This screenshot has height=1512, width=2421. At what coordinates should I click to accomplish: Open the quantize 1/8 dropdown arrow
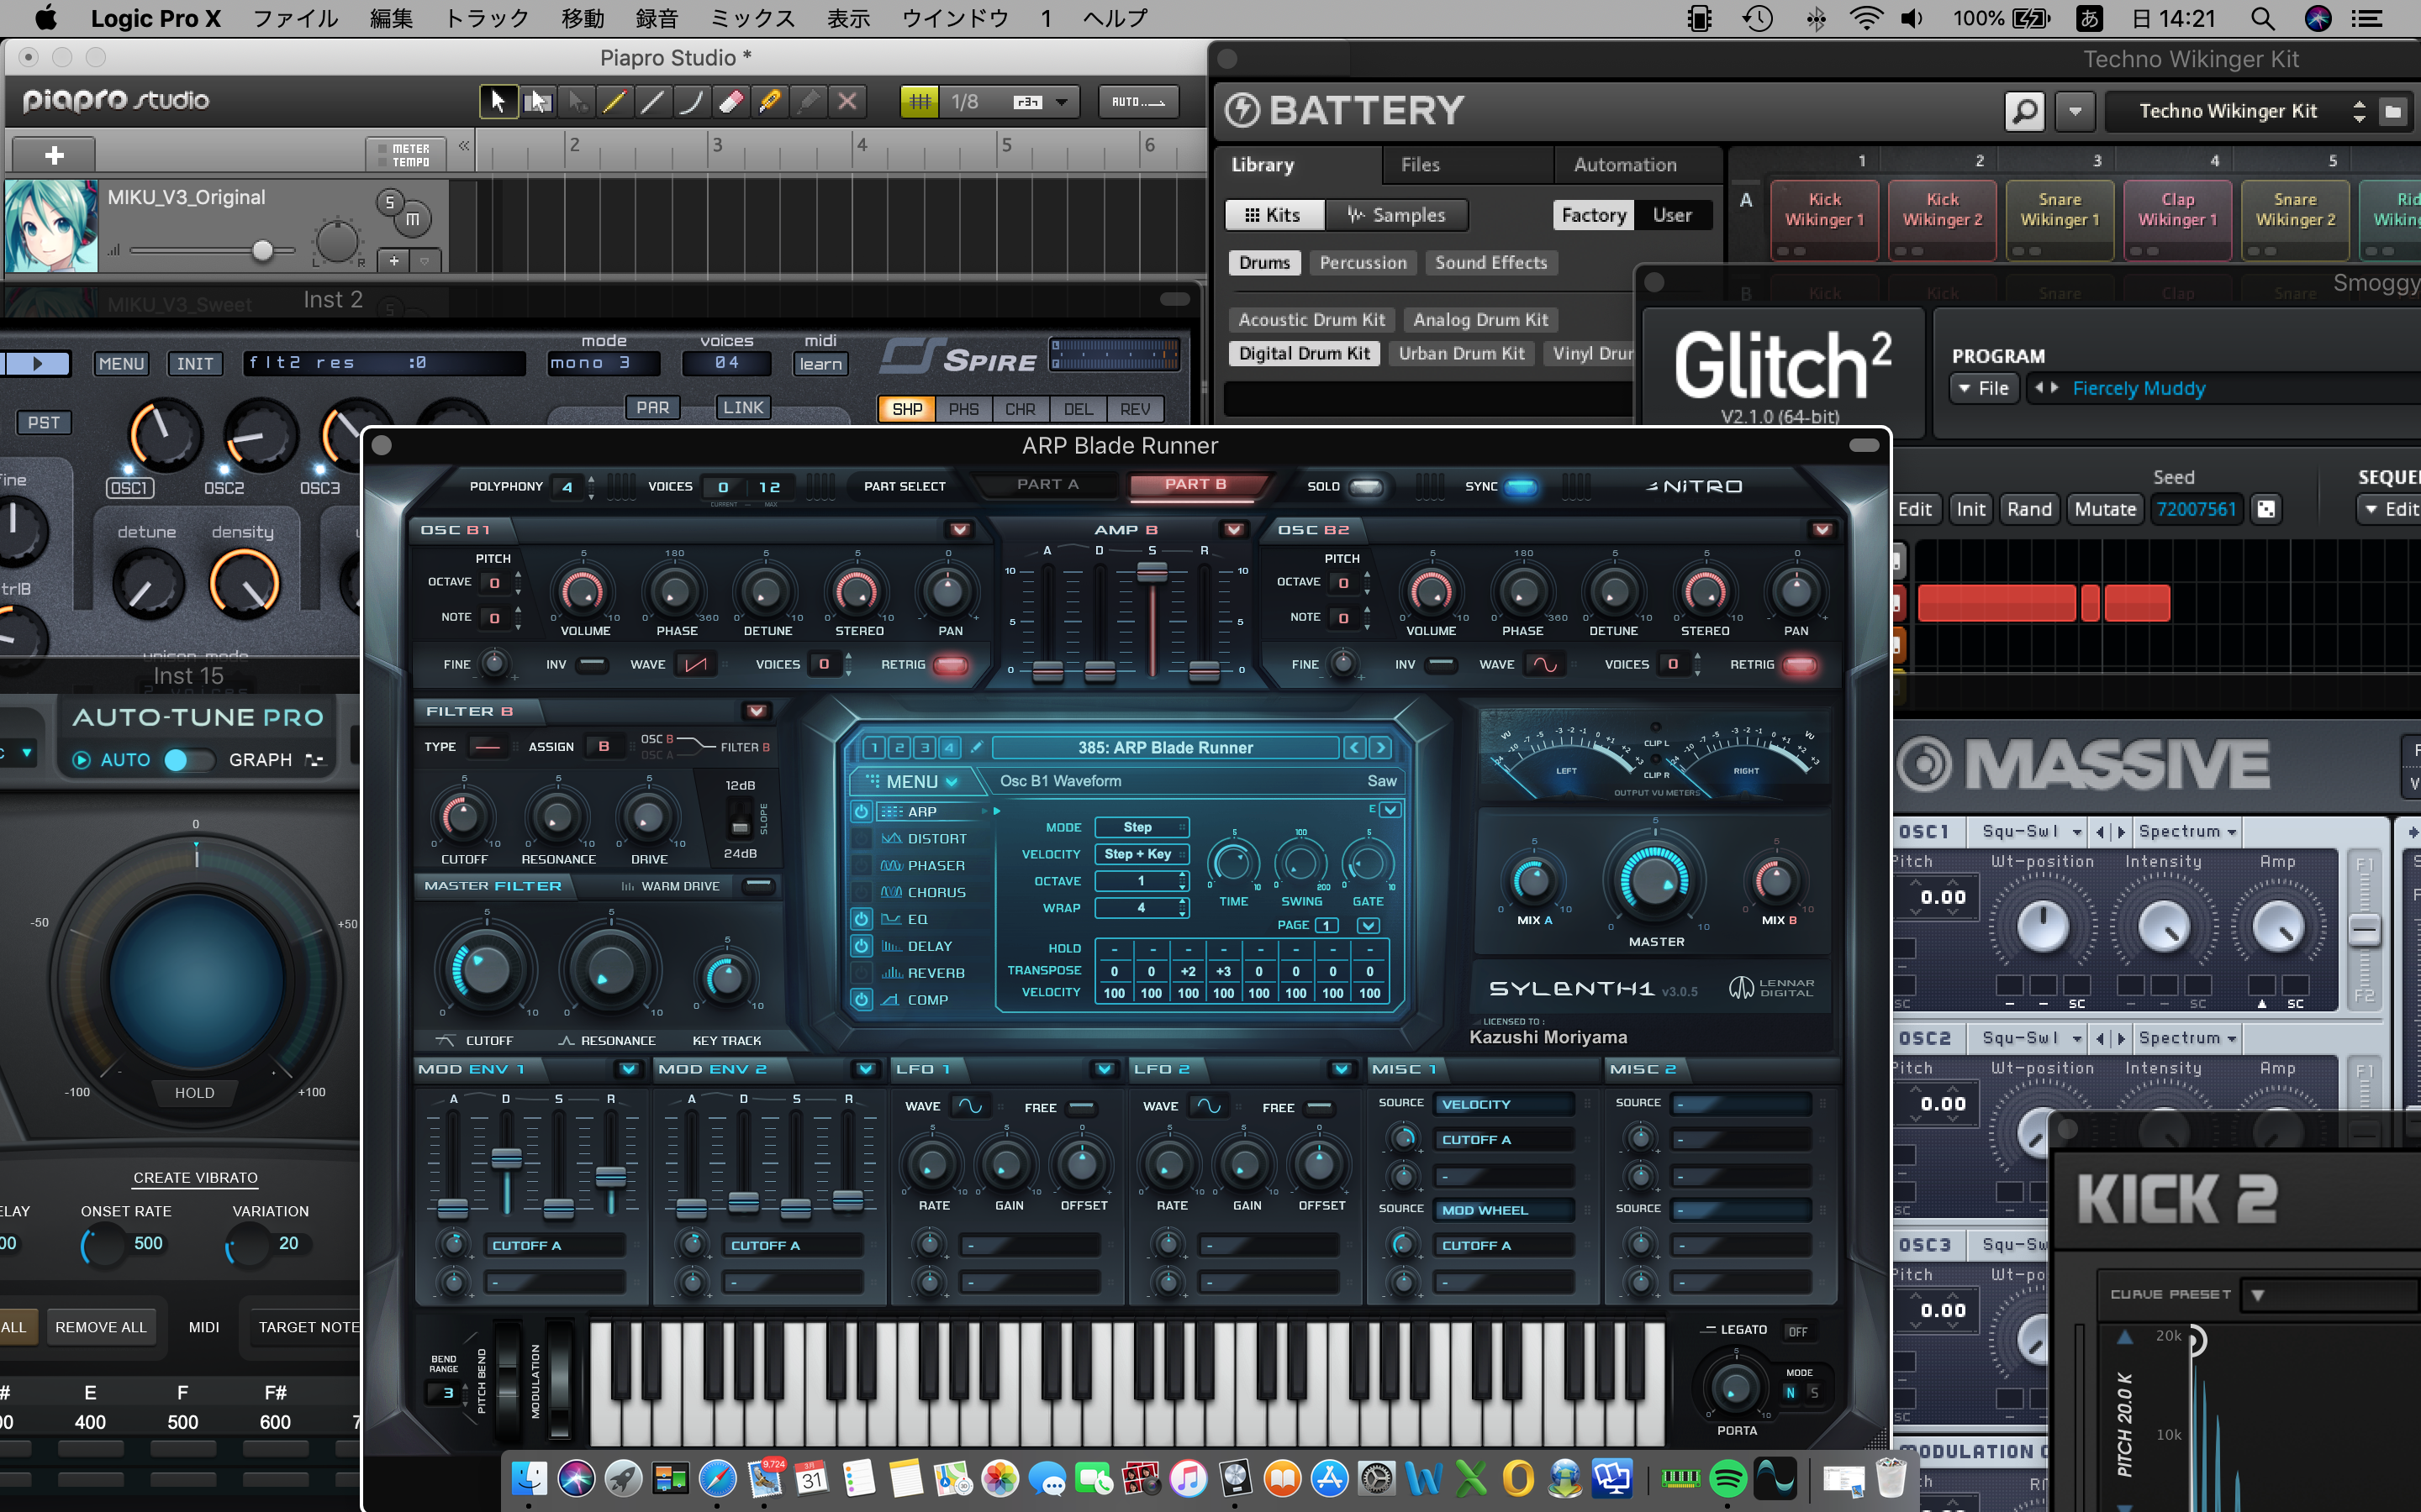[1062, 101]
